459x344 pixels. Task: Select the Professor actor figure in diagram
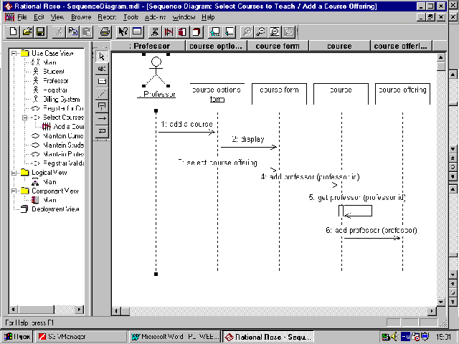click(156, 70)
